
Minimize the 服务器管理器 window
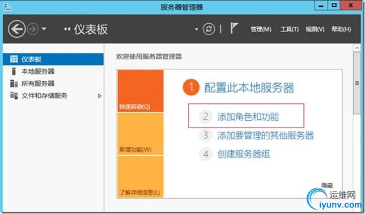pos(321,6)
